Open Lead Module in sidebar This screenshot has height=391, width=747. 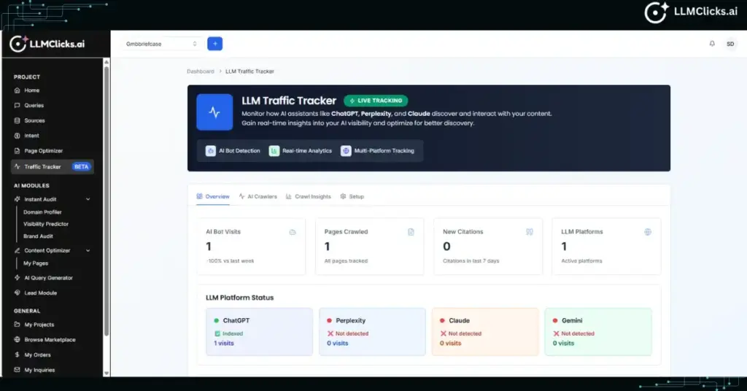(36, 293)
